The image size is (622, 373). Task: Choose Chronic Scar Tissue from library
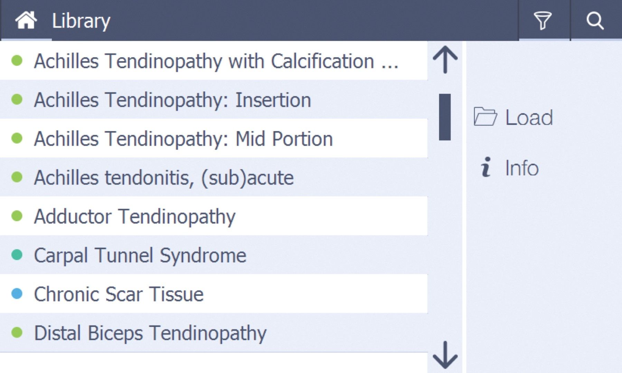(119, 294)
